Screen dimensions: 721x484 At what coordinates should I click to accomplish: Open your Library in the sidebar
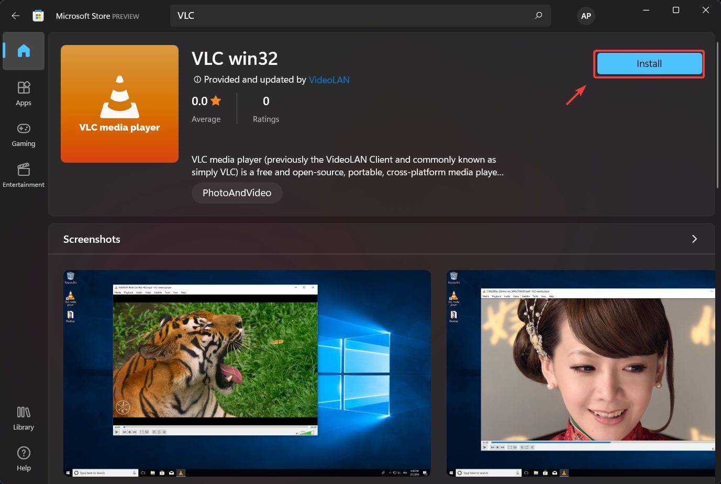tap(23, 417)
